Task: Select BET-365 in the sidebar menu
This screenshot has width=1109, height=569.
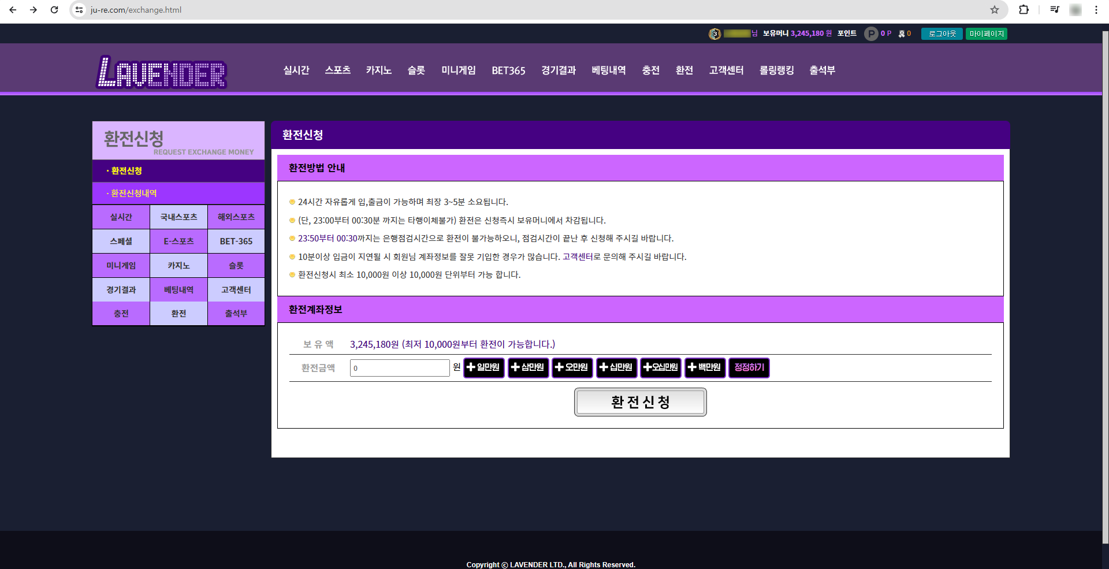Action: 236,241
